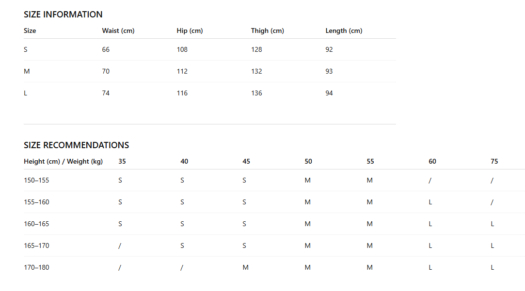
Task: Click the M recommendation for 170–180 at 45 kg
Action: click(x=245, y=267)
